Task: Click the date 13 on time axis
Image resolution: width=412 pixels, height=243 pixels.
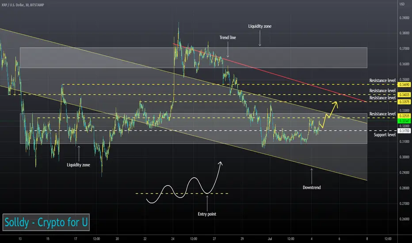Action: coord(20,239)
